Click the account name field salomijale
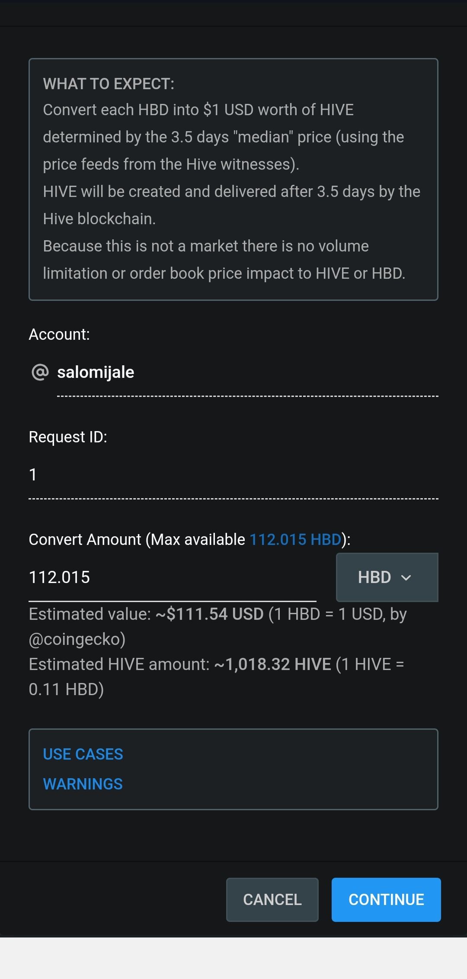The image size is (467, 979). click(x=247, y=372)
